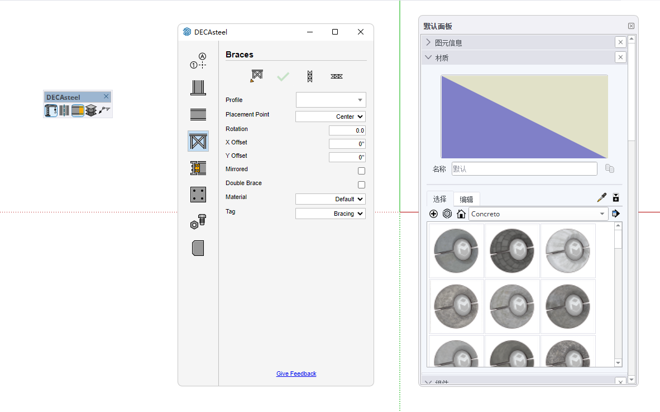Click the horizontal brace icon under Braces
The height and width of the screenshot is (412, 660).
tap(336, 76)
